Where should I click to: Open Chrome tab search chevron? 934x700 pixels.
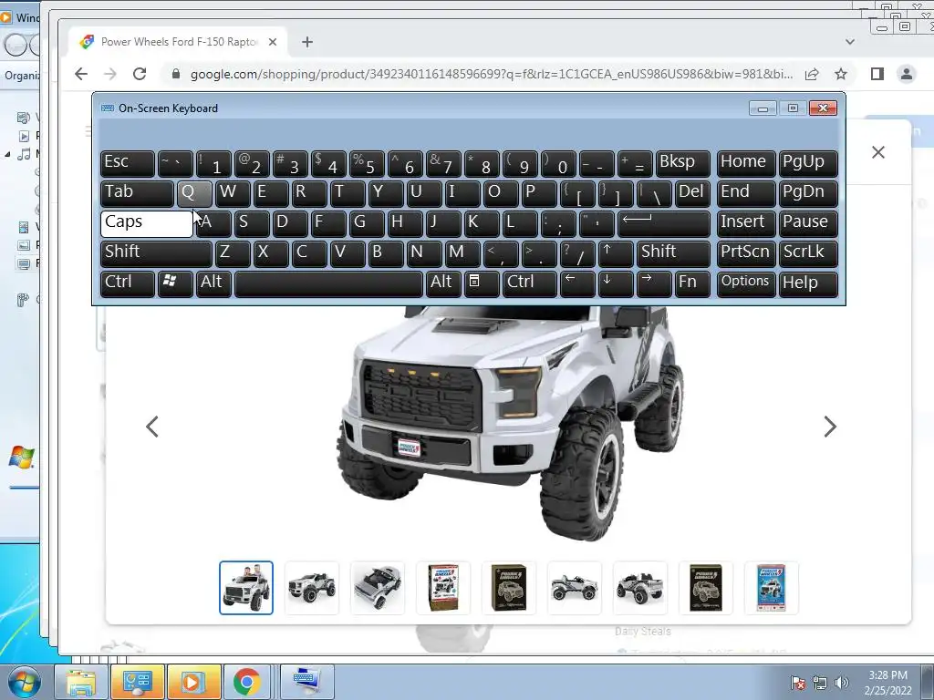pyautogui.click(x=850, y=42)
